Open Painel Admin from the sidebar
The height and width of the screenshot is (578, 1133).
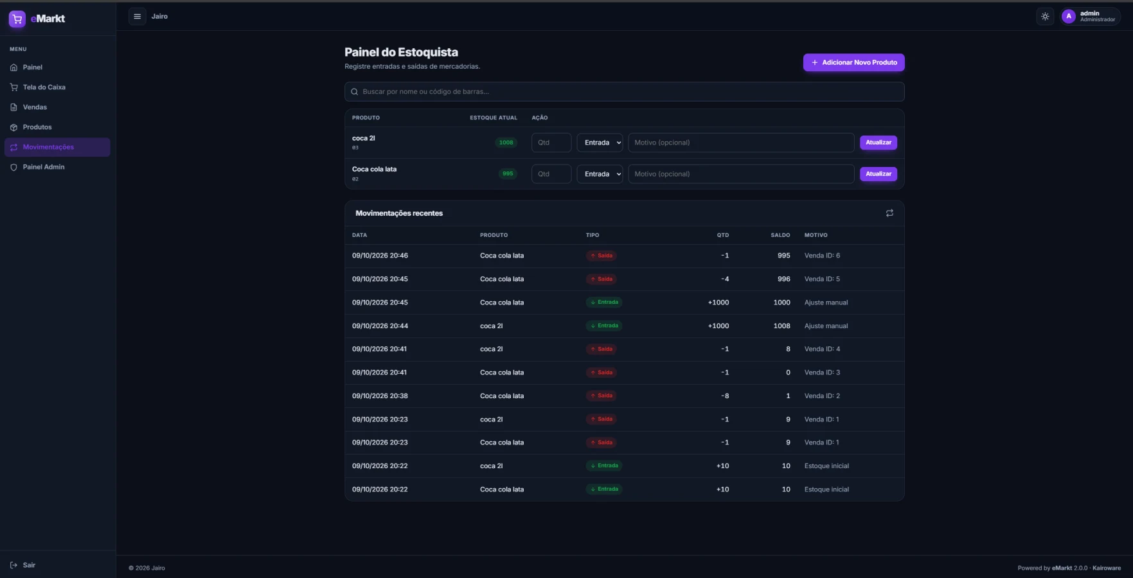coord(57,167)
